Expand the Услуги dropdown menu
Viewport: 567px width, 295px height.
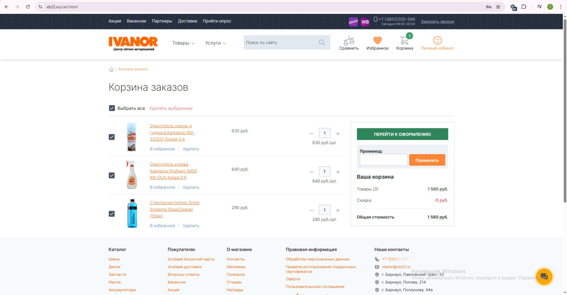click(x=215, y=43)
